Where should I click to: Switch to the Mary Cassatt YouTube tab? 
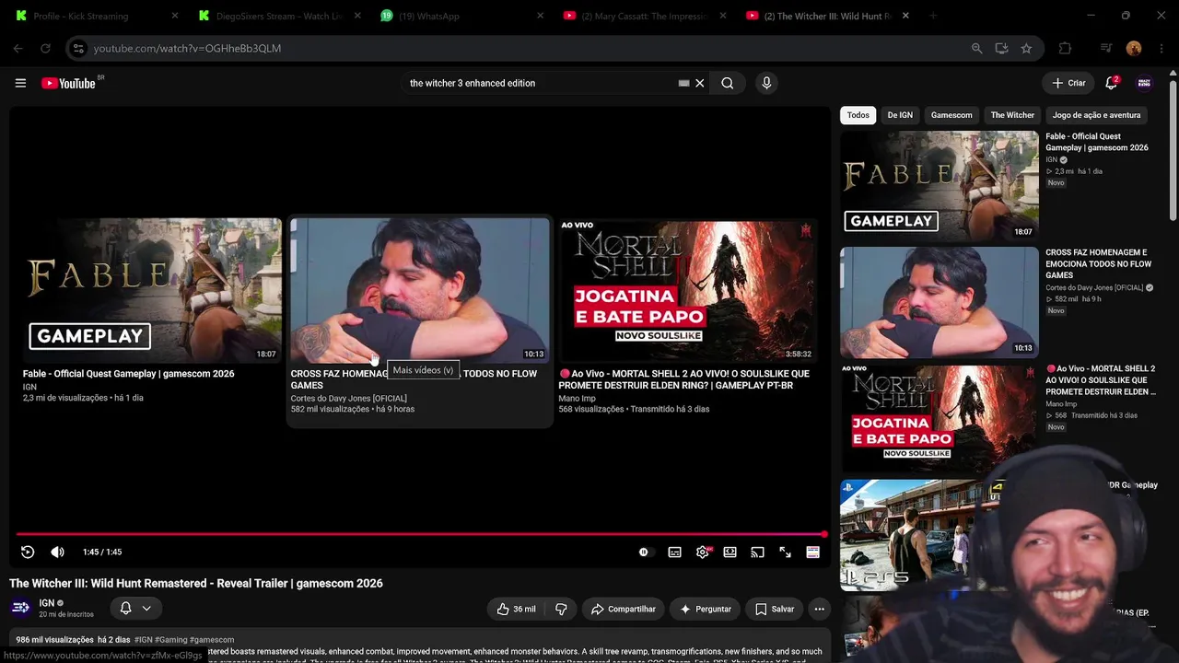tap(645, 16)
